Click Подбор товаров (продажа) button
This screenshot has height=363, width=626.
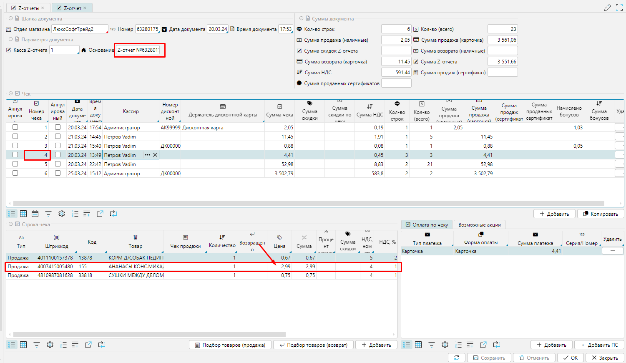point(230,345)
